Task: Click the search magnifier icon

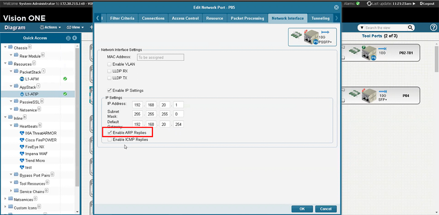Action: point(411,28)
